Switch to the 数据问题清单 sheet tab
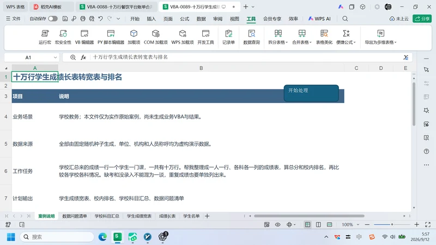The width and height of the screenshot is (436, 245). 75,216
